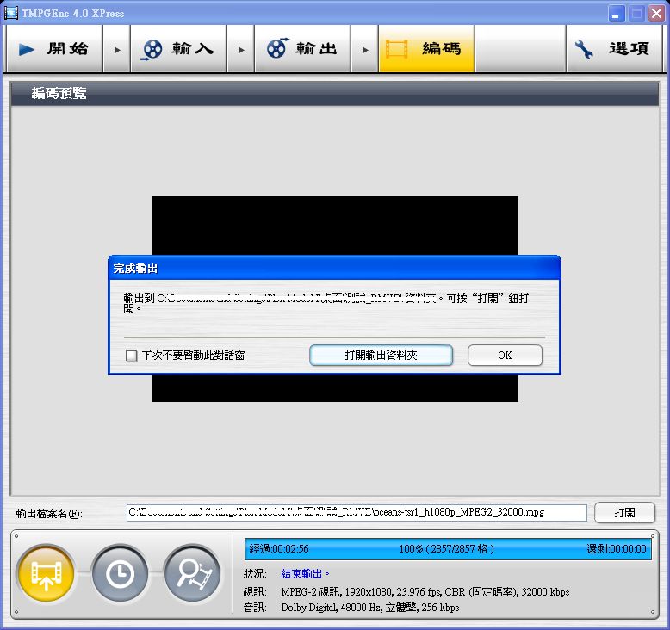Image resolution: width=670 pixels, height=630 pixels.
Task: Switch to the 輸入 (Input) stage tab
Action: (178, 49)
